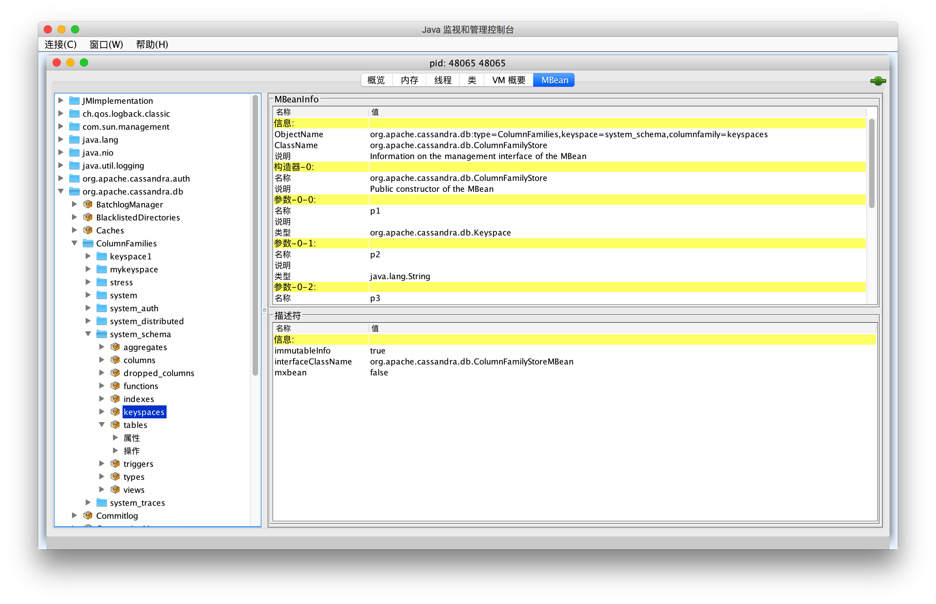Open the VM 概要 tab
The width and height of the screenshot is (936, 604).
(x=508, y=80)
